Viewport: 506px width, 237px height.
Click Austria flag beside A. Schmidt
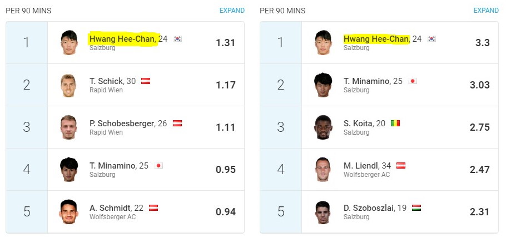(x=153, y=208)
